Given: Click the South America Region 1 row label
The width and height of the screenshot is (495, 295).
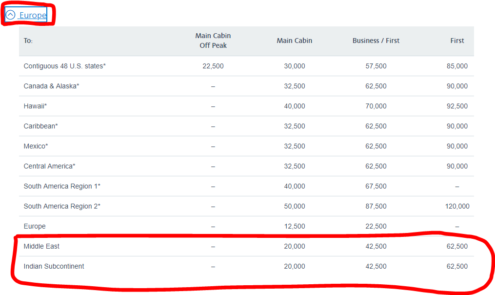Looking at the screenshot, I should point(62,186).
